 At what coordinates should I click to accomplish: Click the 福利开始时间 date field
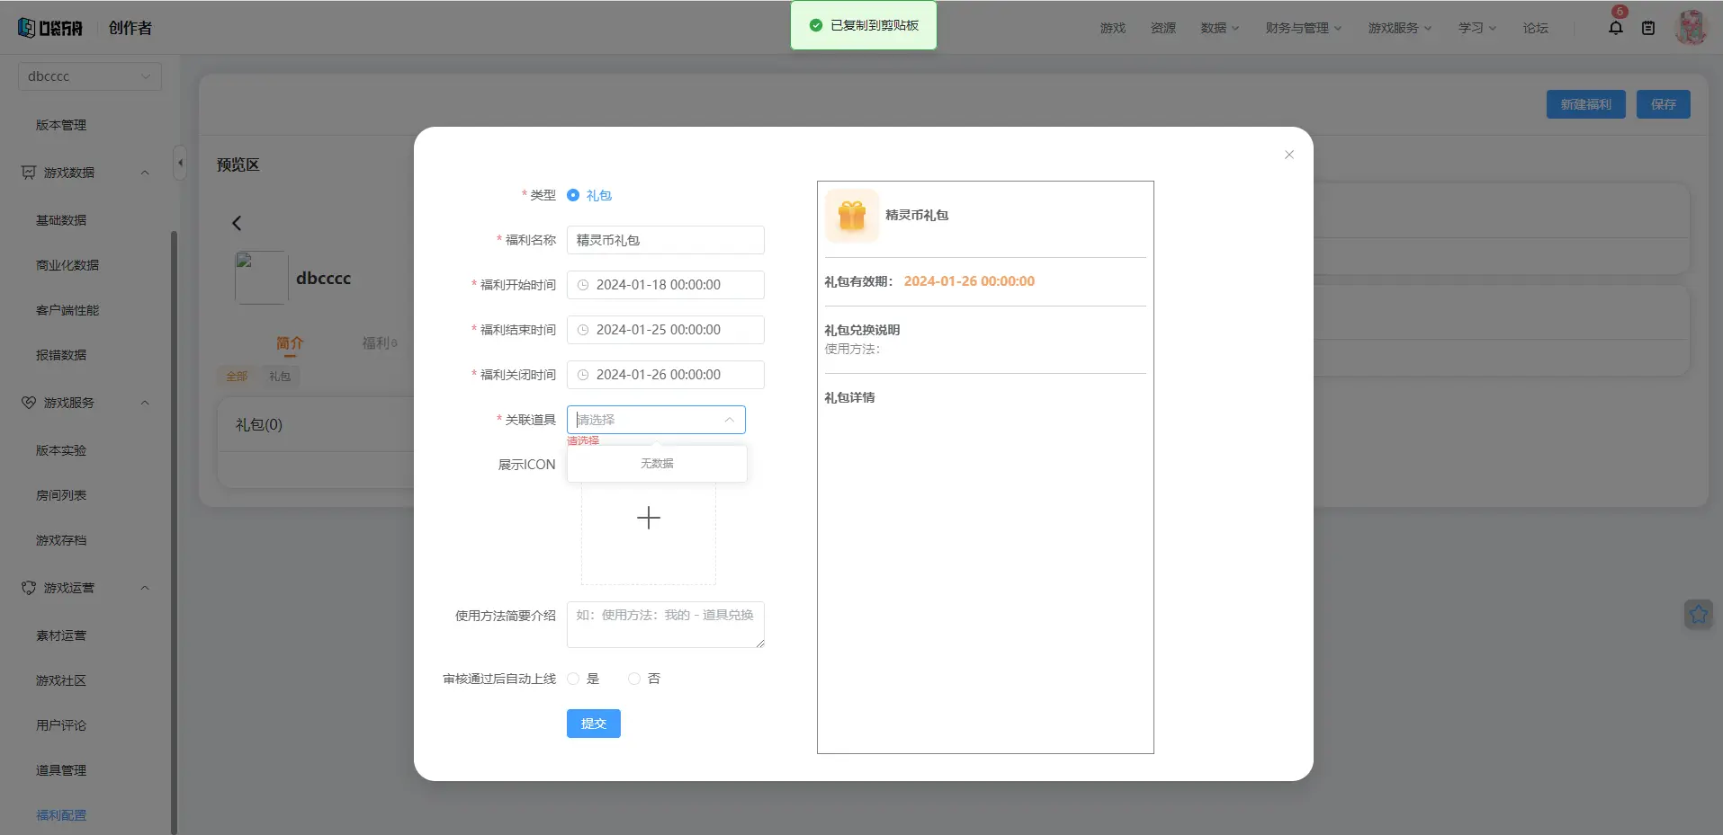(x=666, y=285)
